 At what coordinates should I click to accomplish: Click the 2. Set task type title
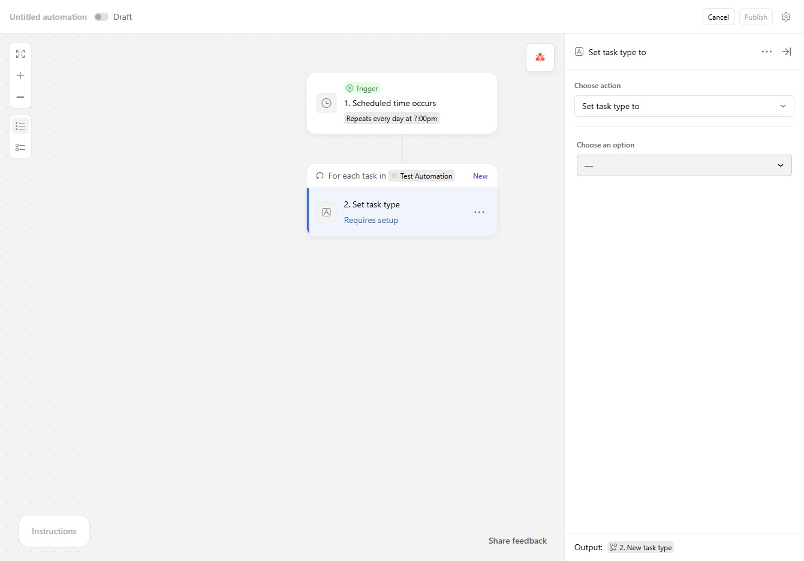tap(372, 204)
